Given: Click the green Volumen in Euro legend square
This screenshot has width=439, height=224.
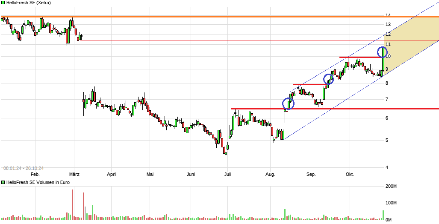Looking at the screenshot, I should pos(3,182).
